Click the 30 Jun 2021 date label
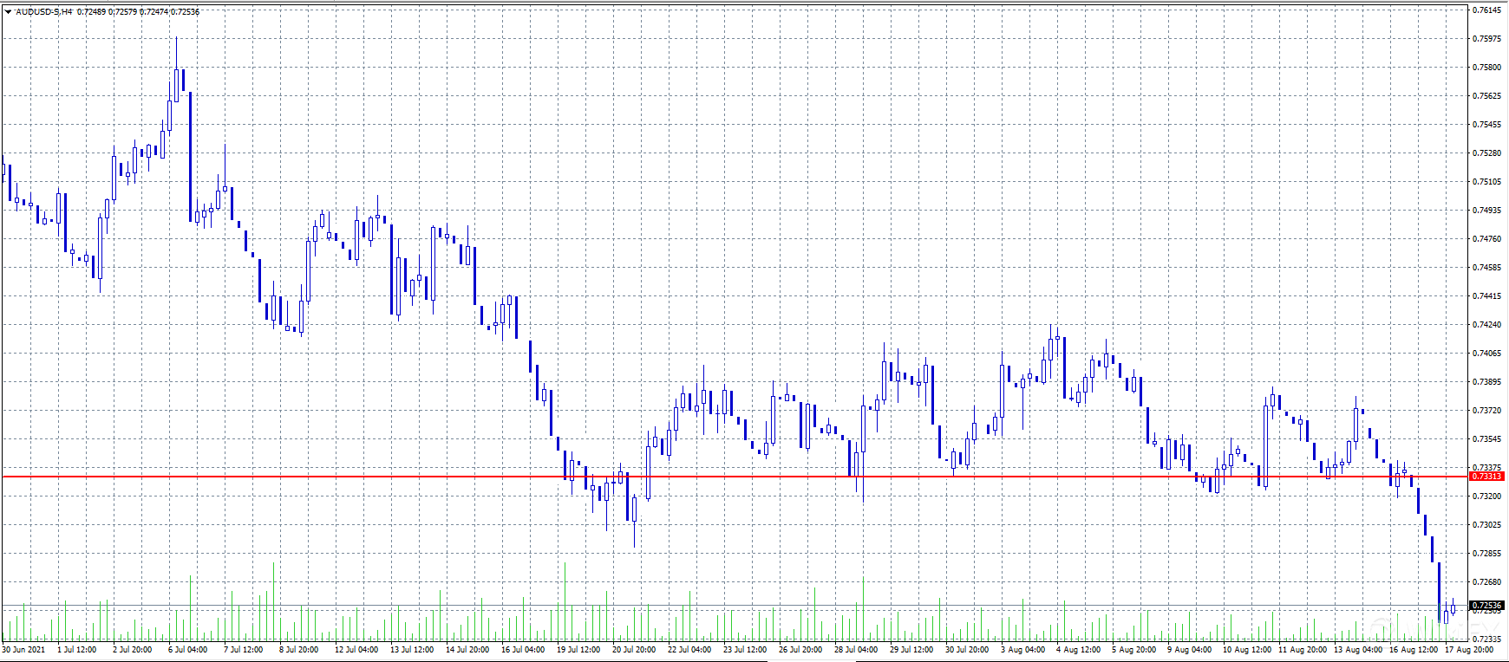 (x=23, y=649)
